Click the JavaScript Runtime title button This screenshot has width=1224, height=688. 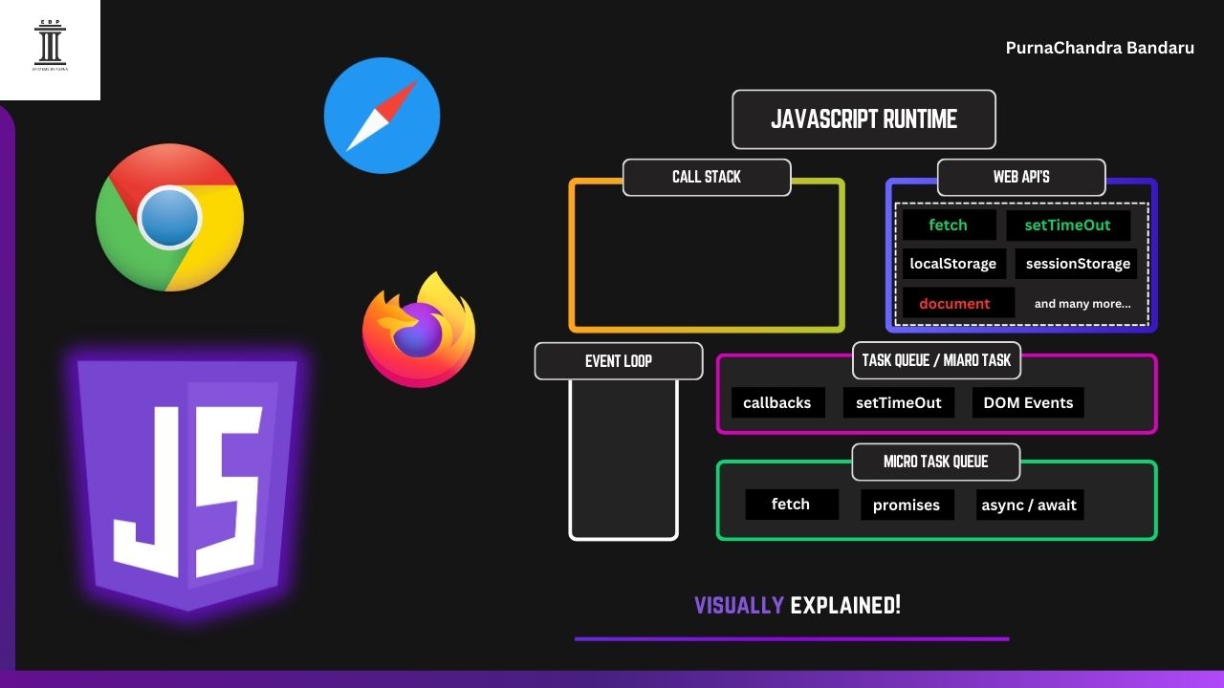click(x=863, y=118)
